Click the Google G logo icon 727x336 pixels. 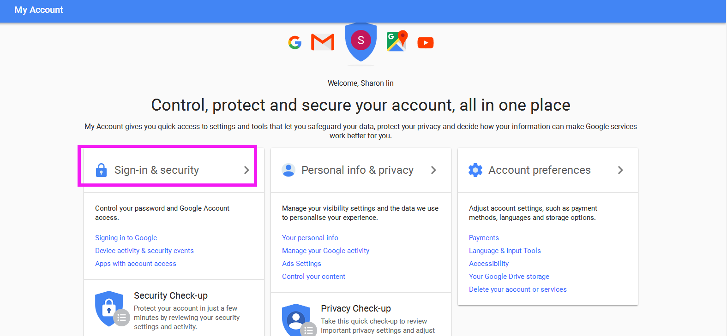(x=295, y=42)
